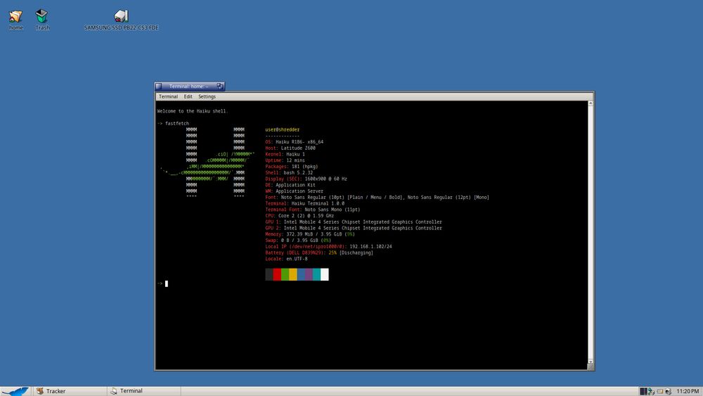Screen dimensions: 703x396
Task: Click the Terminal window close box
Action: click(158, 86)
